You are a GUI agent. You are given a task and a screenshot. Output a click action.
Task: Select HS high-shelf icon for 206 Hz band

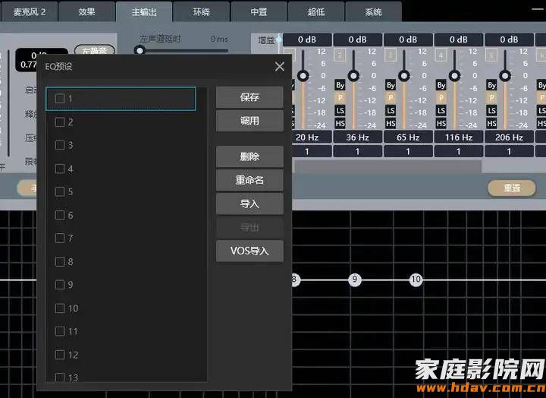pos(491,123)
